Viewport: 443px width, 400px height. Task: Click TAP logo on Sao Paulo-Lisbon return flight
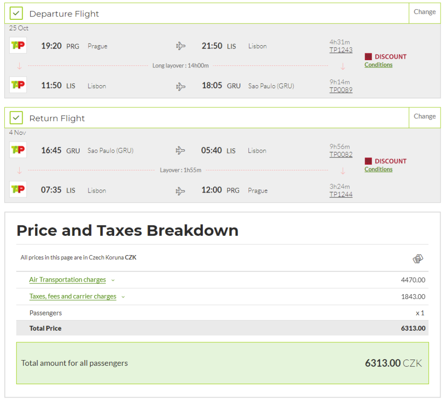(18, 150)
